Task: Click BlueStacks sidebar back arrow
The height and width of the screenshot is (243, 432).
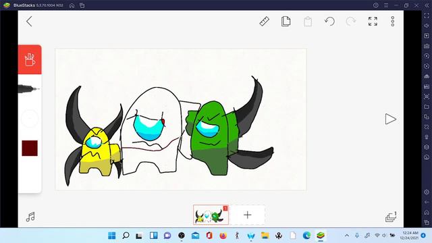Action: 427,202
